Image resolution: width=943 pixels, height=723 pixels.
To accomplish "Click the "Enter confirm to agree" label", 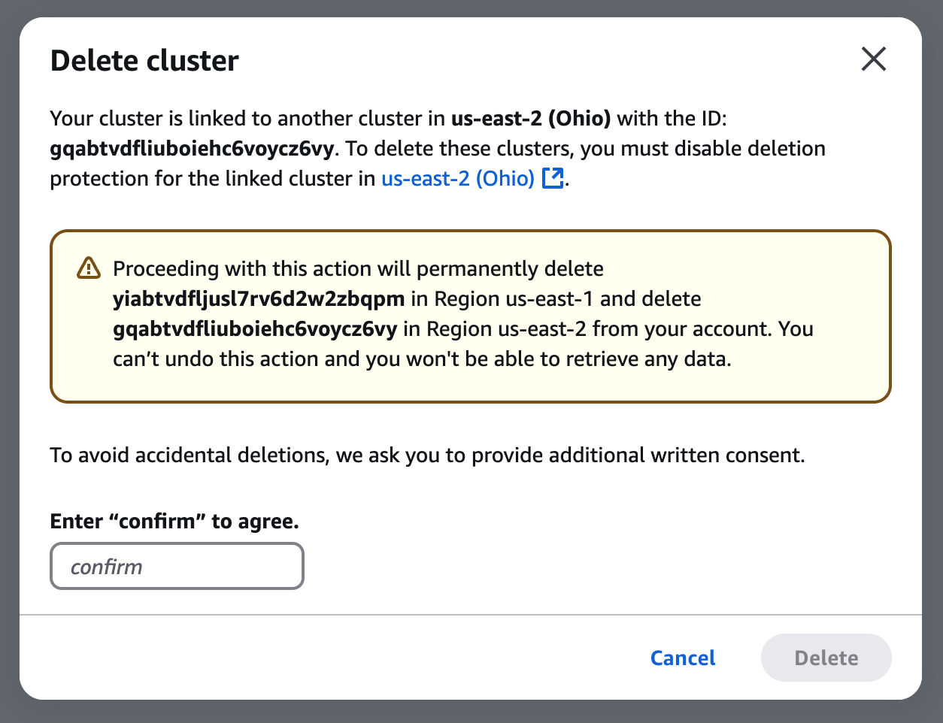I will tap(174, 522).
